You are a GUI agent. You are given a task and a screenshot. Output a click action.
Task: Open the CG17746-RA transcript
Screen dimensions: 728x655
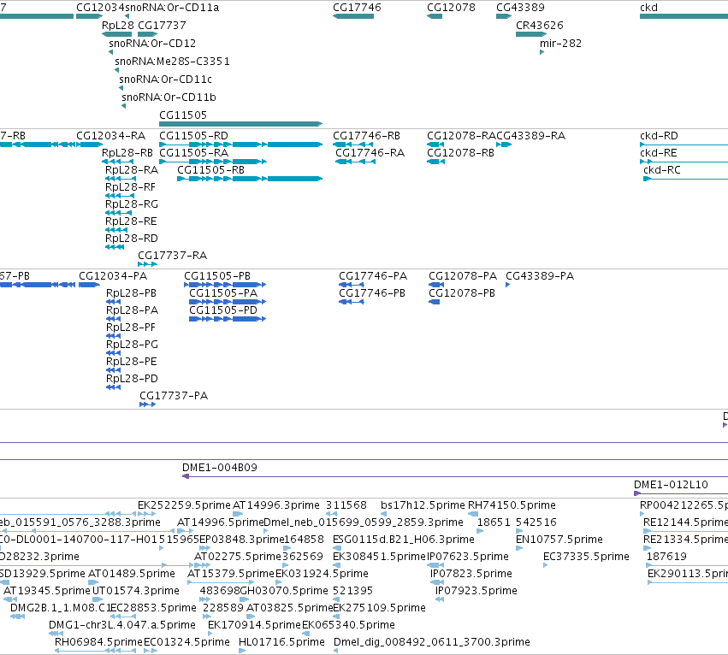tap(355, 162)
